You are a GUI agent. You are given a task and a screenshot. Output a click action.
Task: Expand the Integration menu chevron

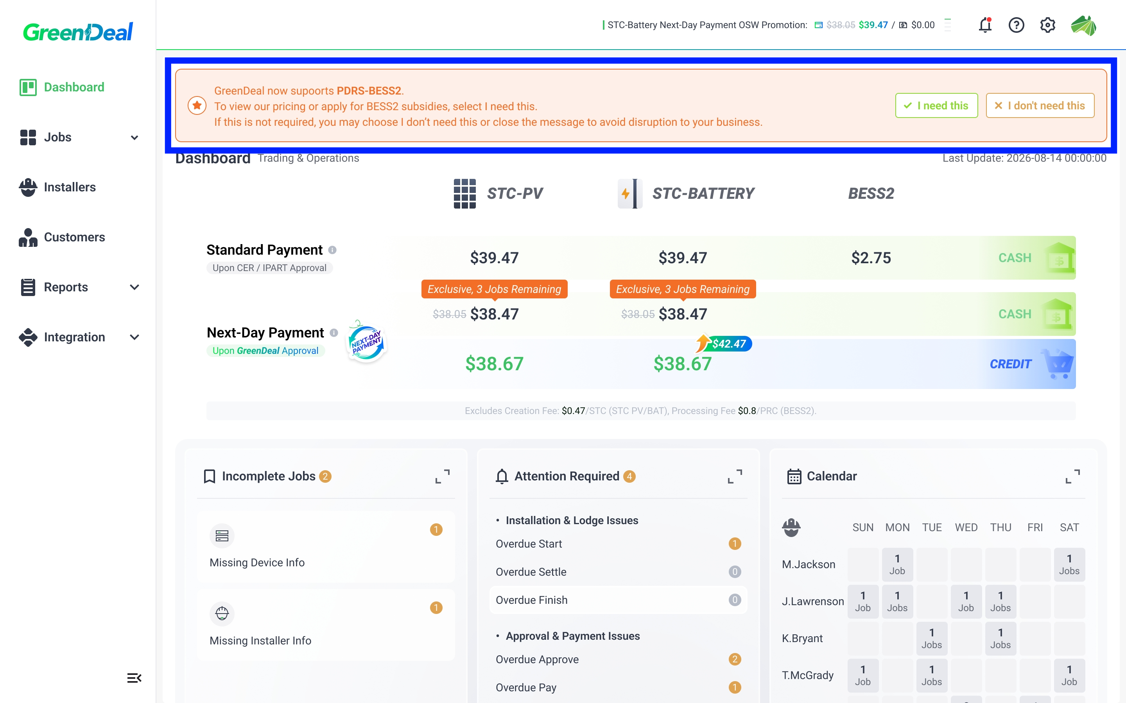click(x=134, y=337)
